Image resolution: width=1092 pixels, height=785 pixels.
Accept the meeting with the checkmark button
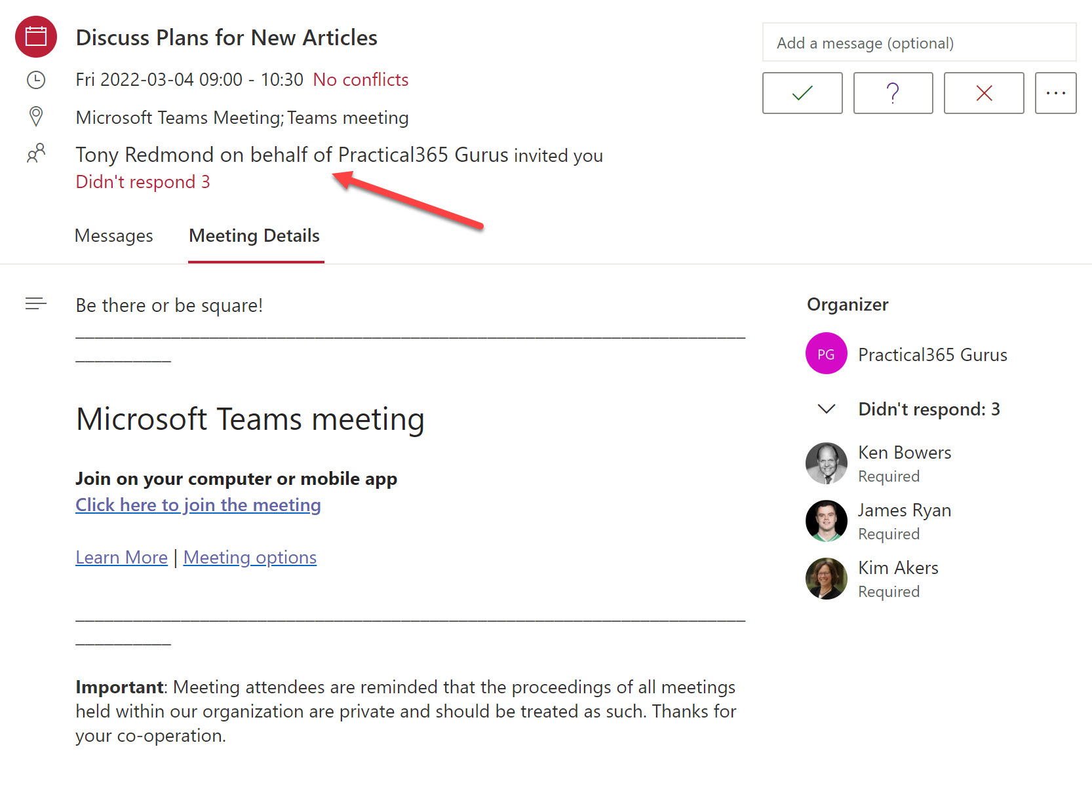click(x=802, y=93)
